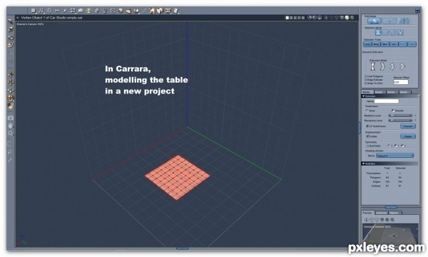Toggle the Link Polygons checkbox
The height and width of the screenshot is (257, 428).
pos(366,76)
